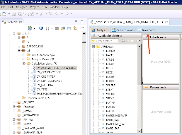This screenshot has width=182, height=135.
Task: Minimize the Systems panel
Action: tap(76, 21)
